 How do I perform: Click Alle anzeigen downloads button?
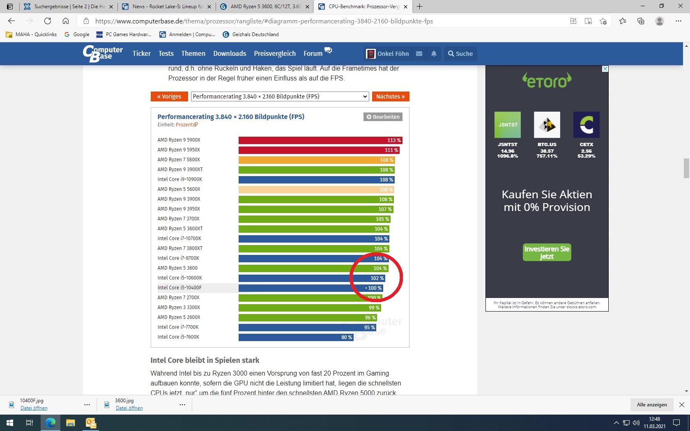pos(652,405)
